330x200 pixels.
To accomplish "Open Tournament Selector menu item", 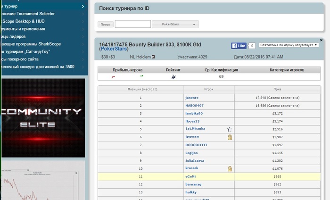I will point(27,14).
